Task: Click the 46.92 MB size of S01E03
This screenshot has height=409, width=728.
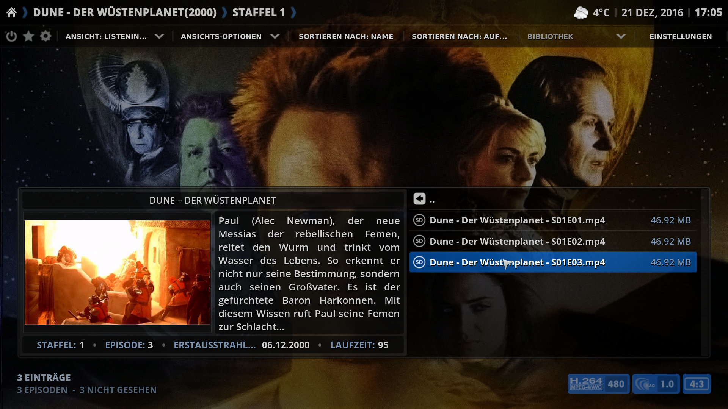Action: [670, 262]
